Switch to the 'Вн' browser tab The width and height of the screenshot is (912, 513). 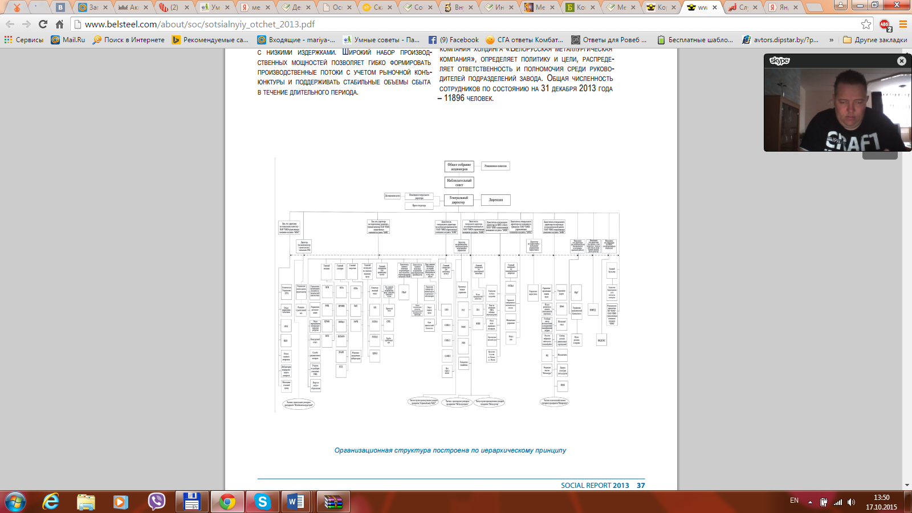click(x=458, y=7)
